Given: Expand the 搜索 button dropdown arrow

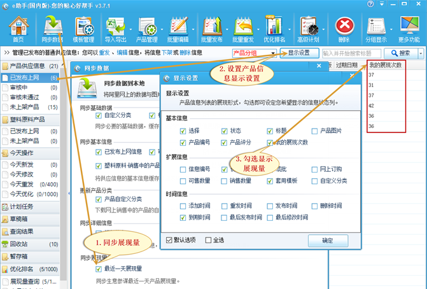Looking at the screenshot, I should click(421, 53).
